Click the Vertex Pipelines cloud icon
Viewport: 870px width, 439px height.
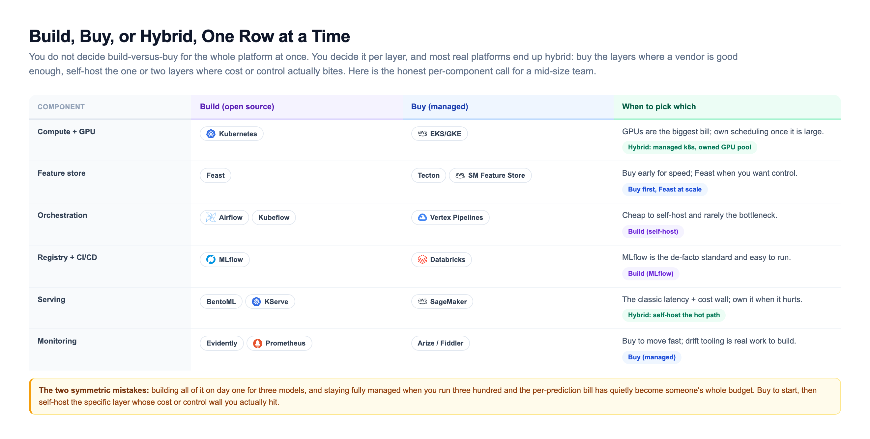[422, 217]
